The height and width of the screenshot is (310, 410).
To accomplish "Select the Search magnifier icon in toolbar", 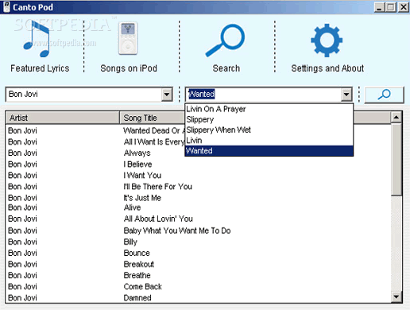I will (x=225, y=41).
